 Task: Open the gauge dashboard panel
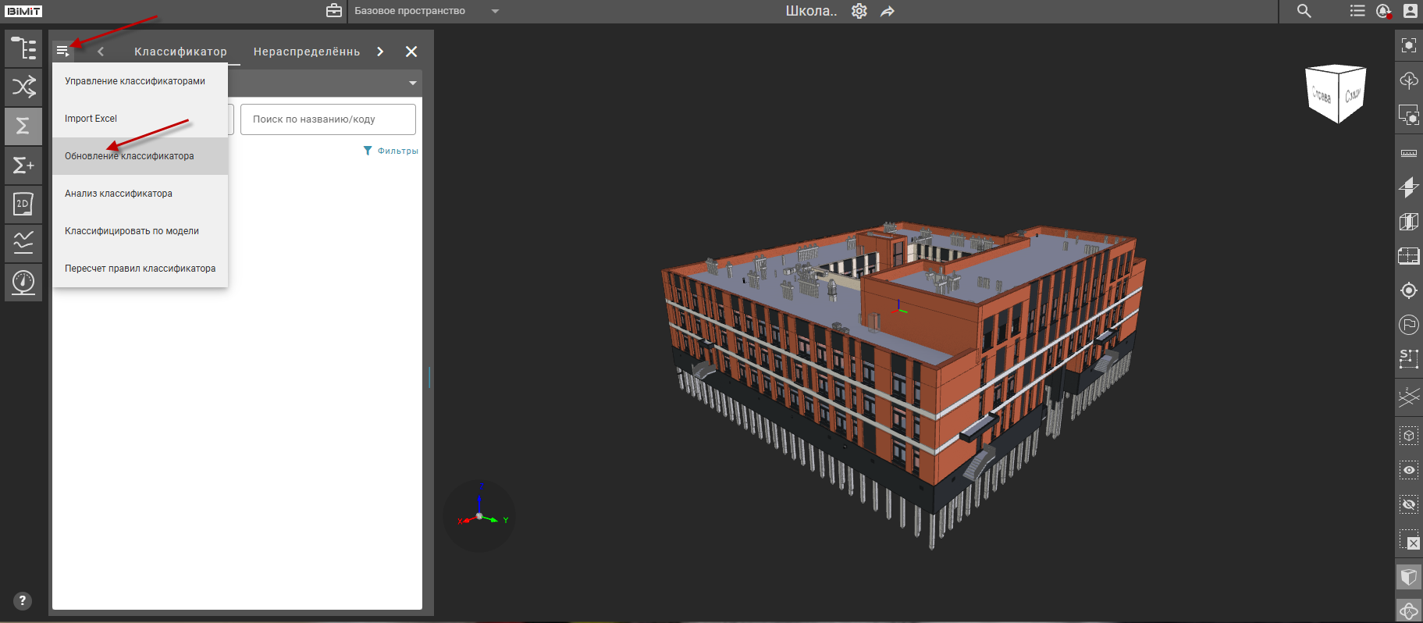23,282
